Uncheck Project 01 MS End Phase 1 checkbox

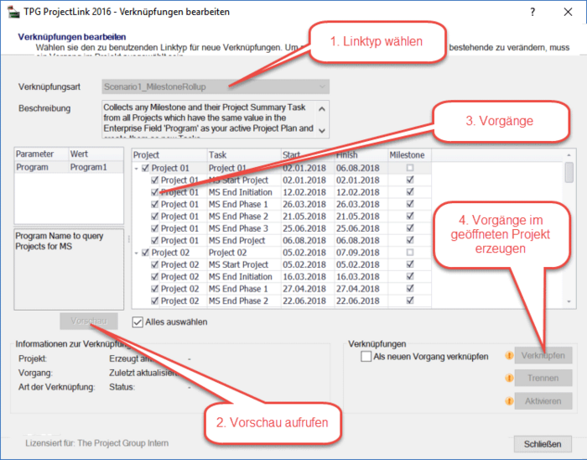pyautogui.click(x=154, y=204)
